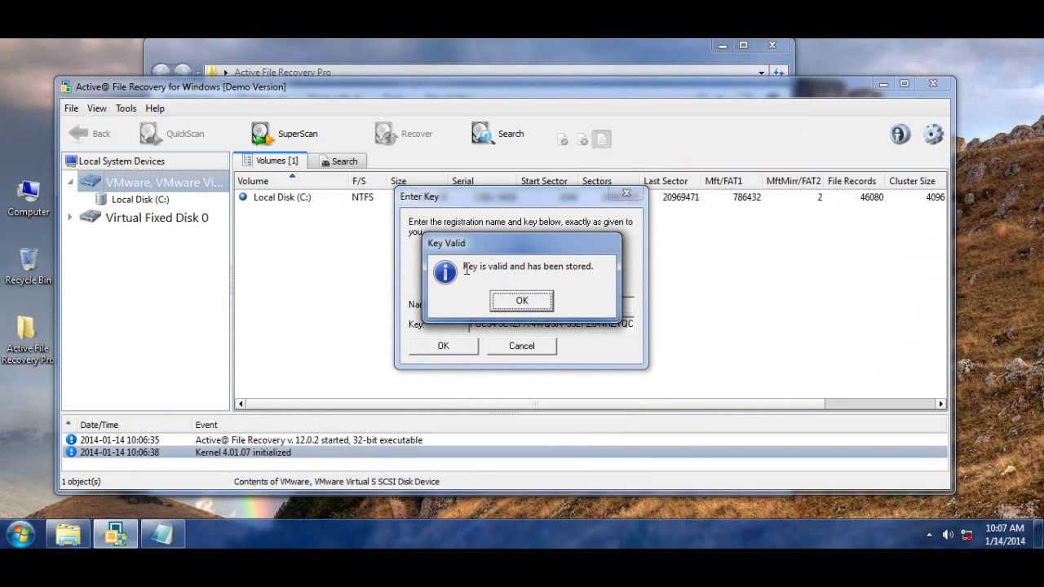The height and width of the screenshot is (587, 1044).
Task: Switch to the Volumes [1] tab
Action: coord(271,161)
